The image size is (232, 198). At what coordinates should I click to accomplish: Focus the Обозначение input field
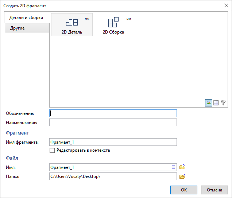tap(113, 113)
